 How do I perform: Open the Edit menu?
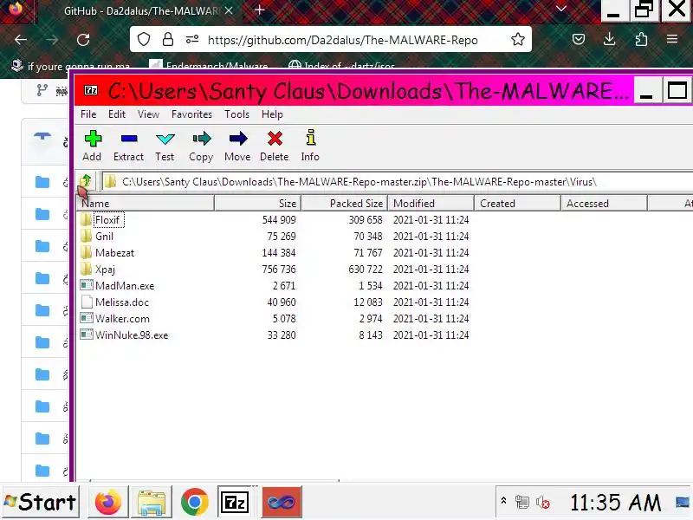point(117,114)
